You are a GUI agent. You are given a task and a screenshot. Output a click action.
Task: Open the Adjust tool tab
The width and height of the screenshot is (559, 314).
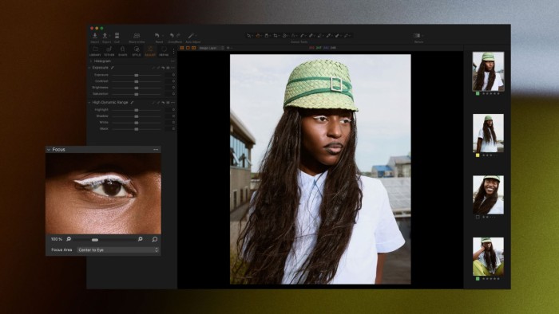(x=150, y=51)
